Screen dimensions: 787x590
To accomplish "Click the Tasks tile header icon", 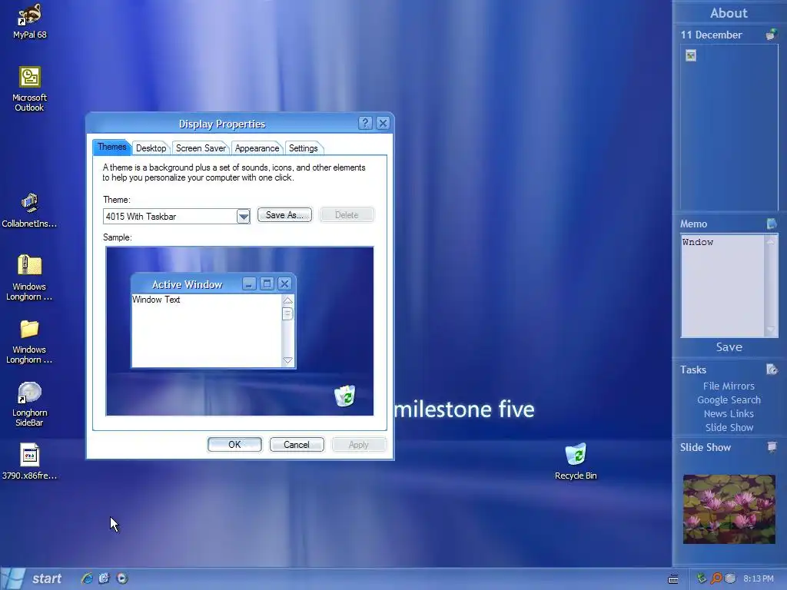I will [x=772, y=370].
